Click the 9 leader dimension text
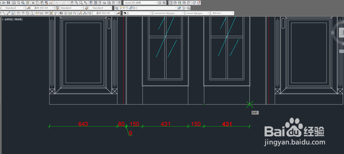This screenshot has height=154, width=344. pyautogui.click(x=130, y=133)
